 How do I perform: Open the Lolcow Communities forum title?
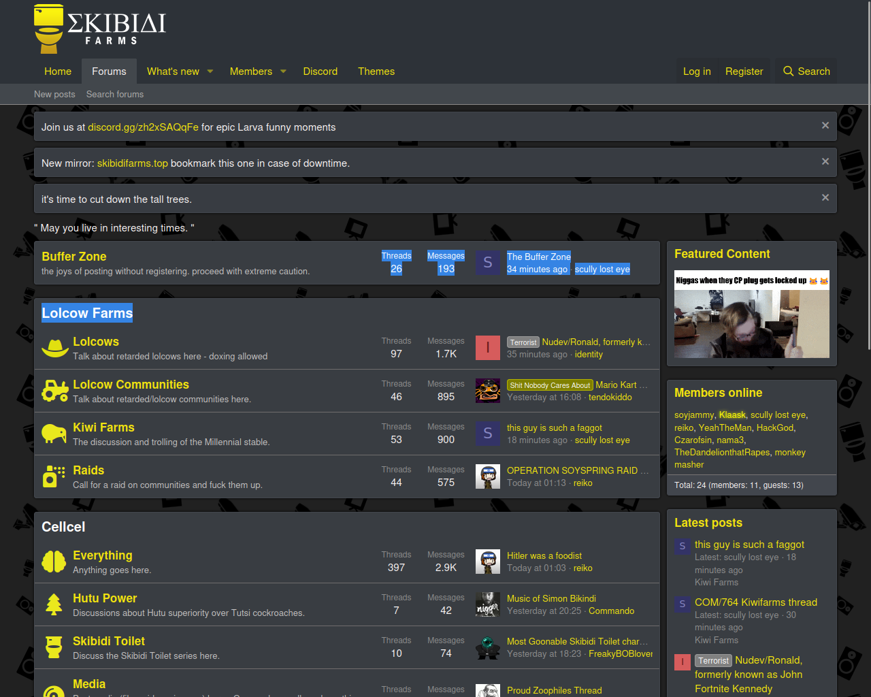pyautogui.click(x=131, y=385)
